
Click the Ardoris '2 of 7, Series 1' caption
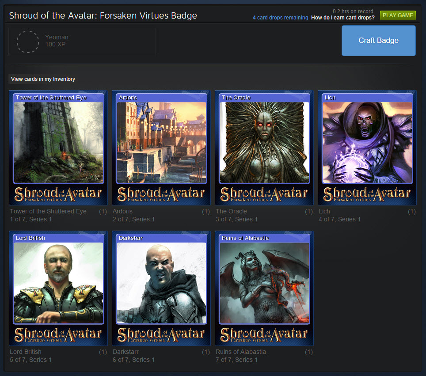point(133,219)
